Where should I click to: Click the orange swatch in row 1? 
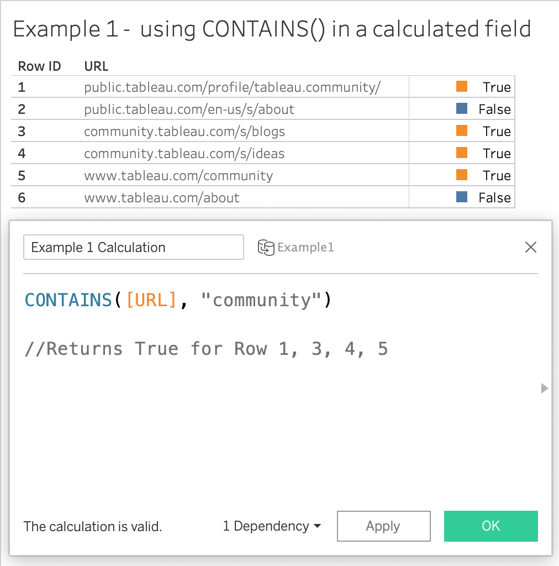(x=462, y=87)
